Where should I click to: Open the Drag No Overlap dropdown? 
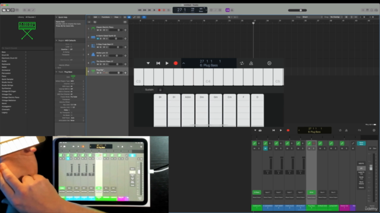click(x=336, y=17)
